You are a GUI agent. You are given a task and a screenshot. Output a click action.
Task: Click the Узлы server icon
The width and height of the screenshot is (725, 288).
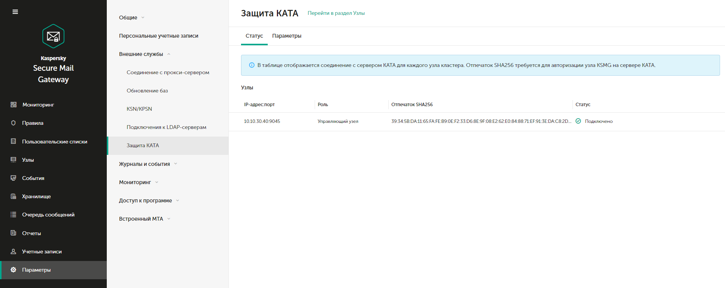click(x=13, y=160)
